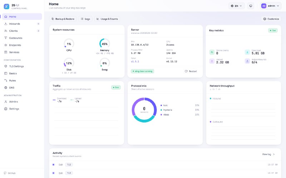Image resolution: width=286 pixels, height=178 pixels.
Task: Click the Endpoints icon in sidebar
Action: [6, 45]
